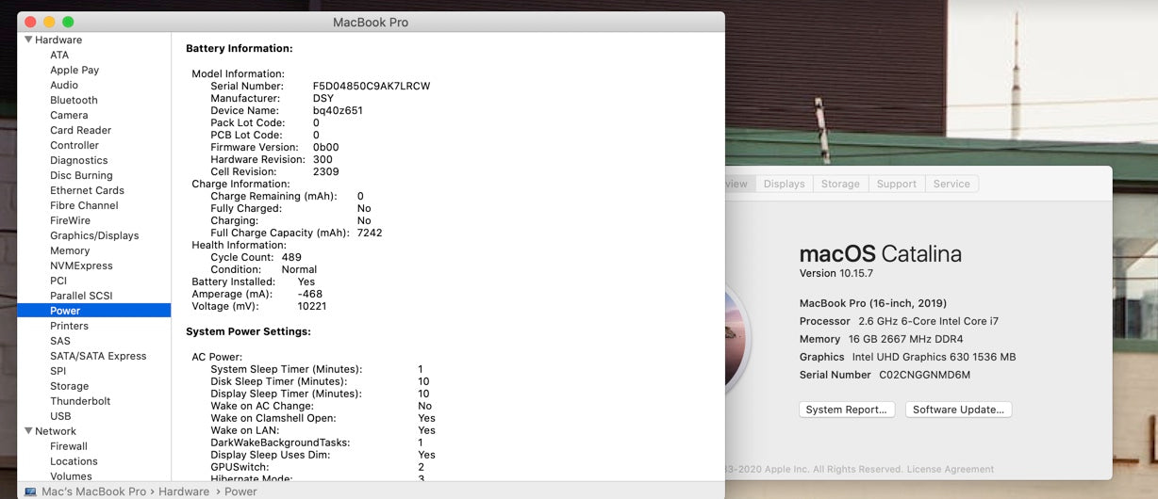Select the Graphics/Displays entry
This screenshot has width=1158, height=499.
coord(94,235)
